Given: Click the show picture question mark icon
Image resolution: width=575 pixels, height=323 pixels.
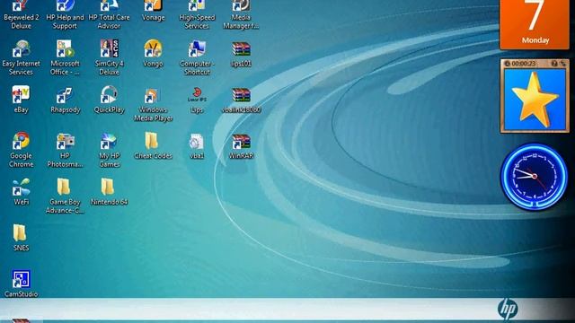Looking at the screenshot, I should tap(554, 64).
